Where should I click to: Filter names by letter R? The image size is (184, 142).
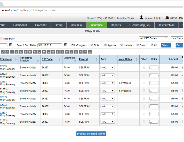pos(53,52)
